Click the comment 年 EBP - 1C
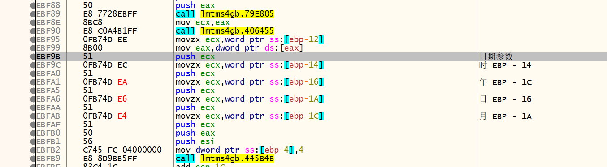This screenshot has width=607, height=167. click(x=506, y=82)
